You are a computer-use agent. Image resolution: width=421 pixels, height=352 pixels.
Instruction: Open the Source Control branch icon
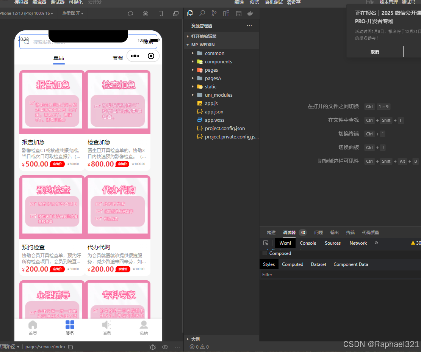(x=214, y=13)
